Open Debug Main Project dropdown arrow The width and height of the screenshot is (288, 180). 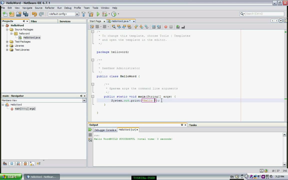point(109,14)
